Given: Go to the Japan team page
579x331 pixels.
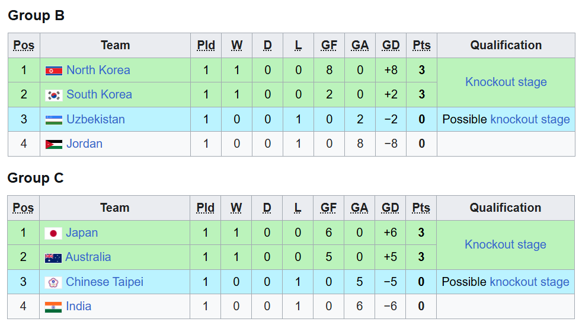Looking at the screenshot, I should pos(82,233).
